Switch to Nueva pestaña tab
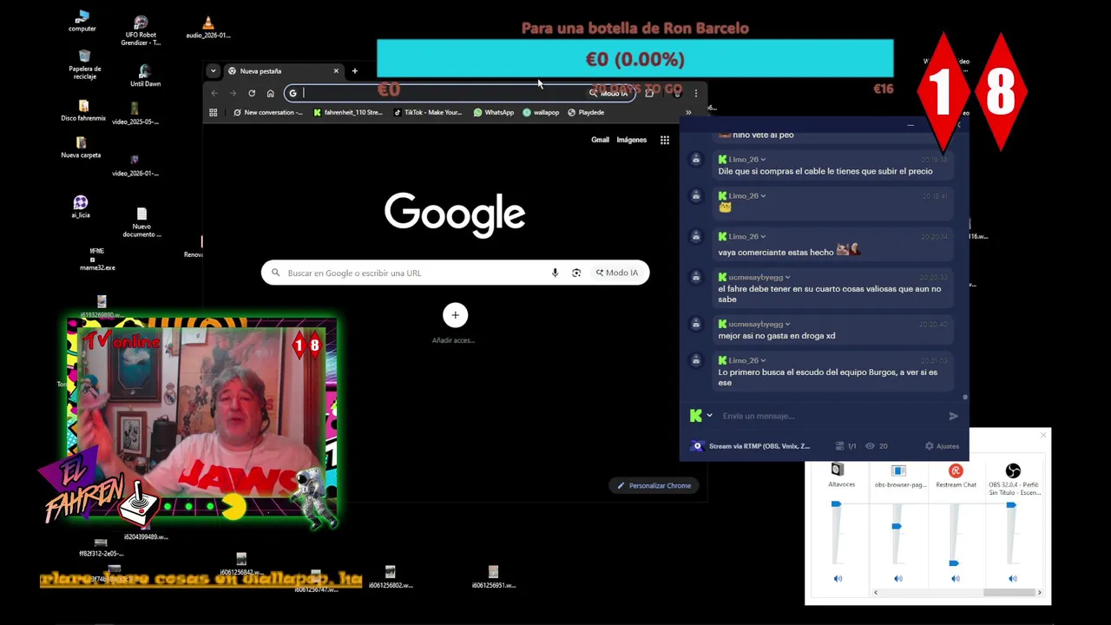Viewport: 1111px width, 625px height. point(283,71)
